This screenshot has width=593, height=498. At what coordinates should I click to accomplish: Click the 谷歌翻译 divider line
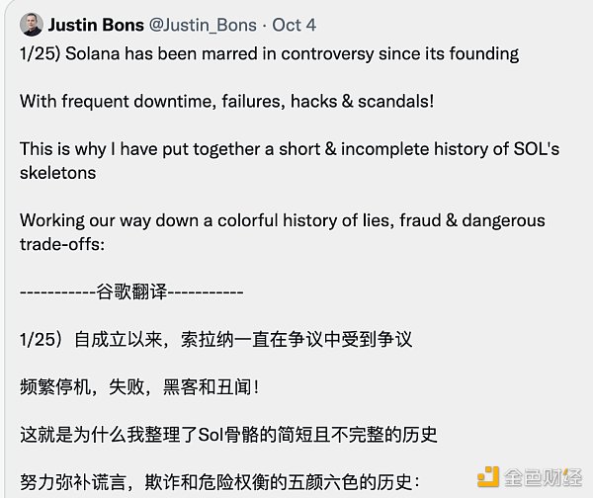[x=131, y=291]
